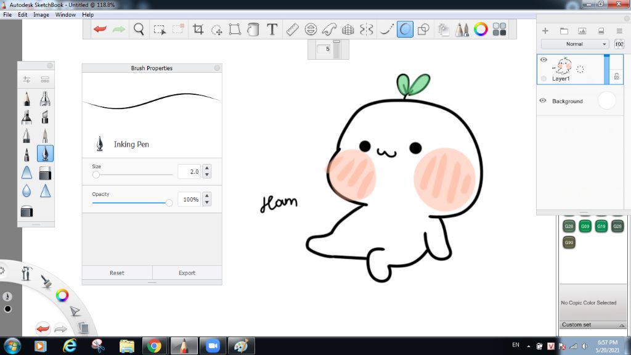Hide the Background layer eye icon
The height and width of the screenshot is (355, 631).
[543, 100]
